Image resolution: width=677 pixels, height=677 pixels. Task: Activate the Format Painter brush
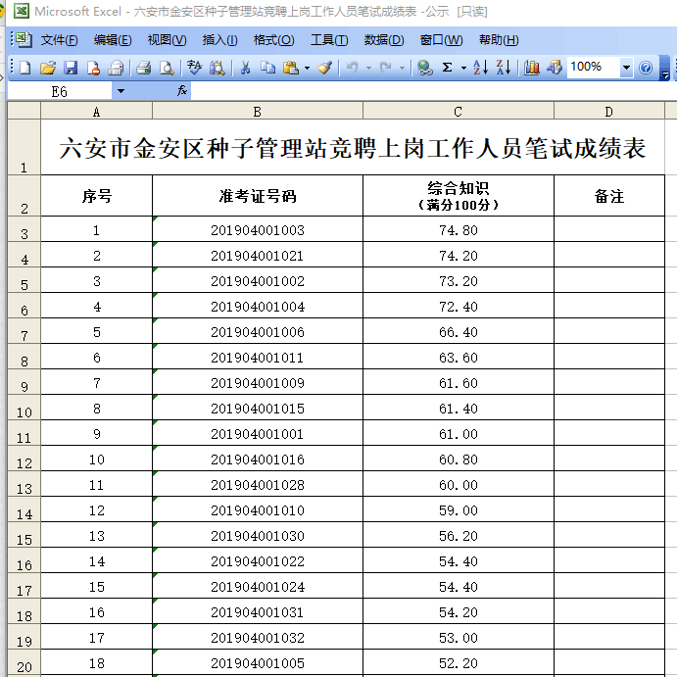(x=324, y=68)
